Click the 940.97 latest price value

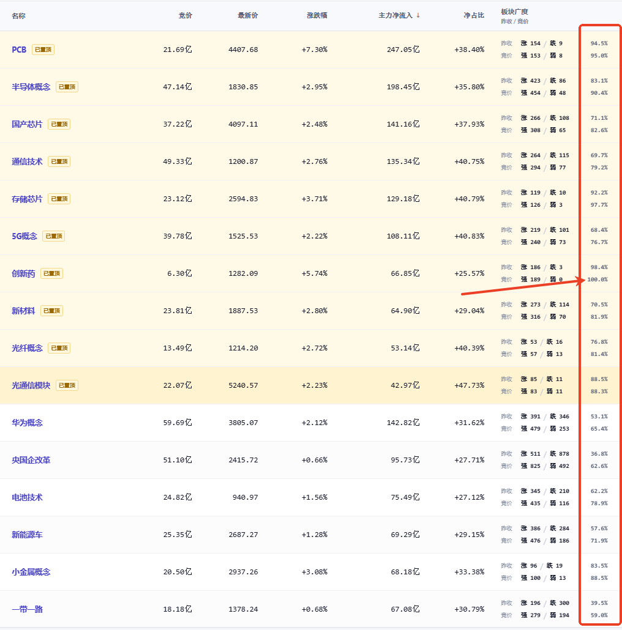coord(245,497)
